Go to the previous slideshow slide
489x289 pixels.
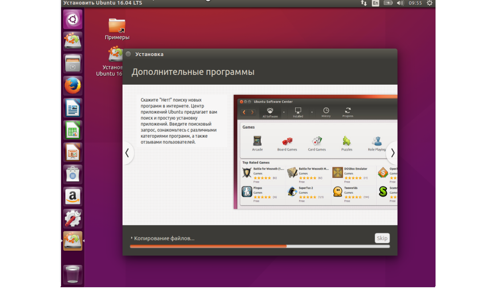127,153
